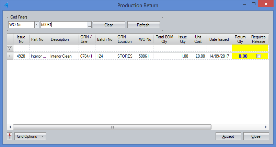Sort by the Issue No column header
The height and width of the screenshot is (147, 276).
point(21,39)
